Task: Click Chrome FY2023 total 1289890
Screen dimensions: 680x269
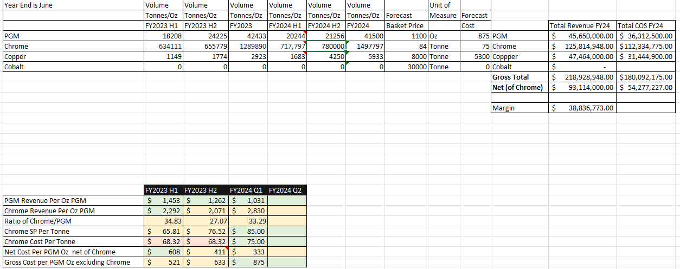Action: tap(248, 47)
